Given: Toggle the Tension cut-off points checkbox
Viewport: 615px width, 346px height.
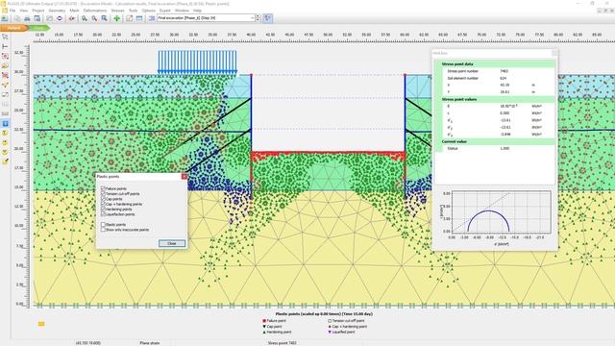Looking at the screenshot, I should [x=103, y=194].
